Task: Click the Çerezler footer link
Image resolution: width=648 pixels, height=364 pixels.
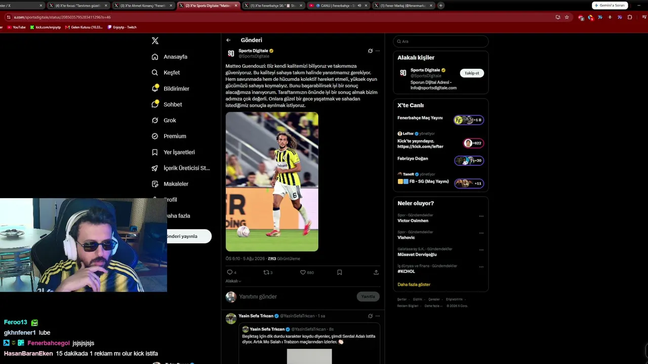Action: (x=434, y=299)
